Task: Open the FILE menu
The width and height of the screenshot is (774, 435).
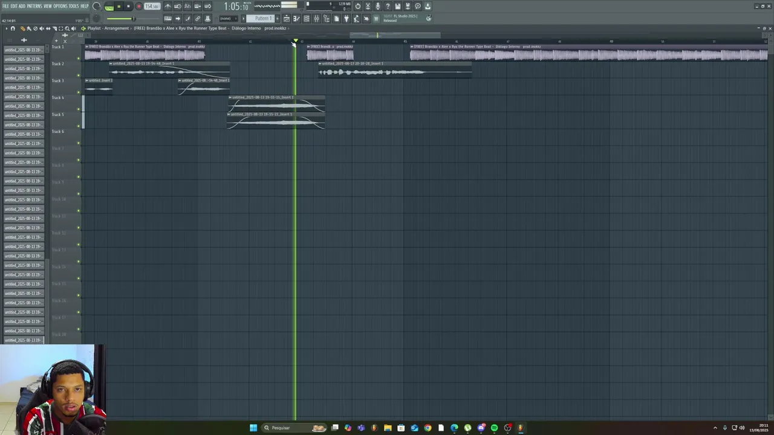Action: coord(5,6)
